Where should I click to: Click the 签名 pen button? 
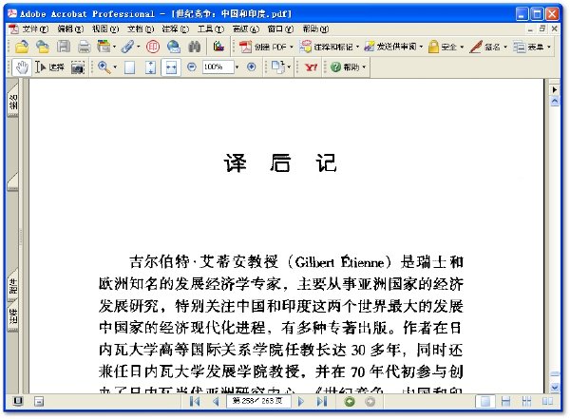(484, 47)
